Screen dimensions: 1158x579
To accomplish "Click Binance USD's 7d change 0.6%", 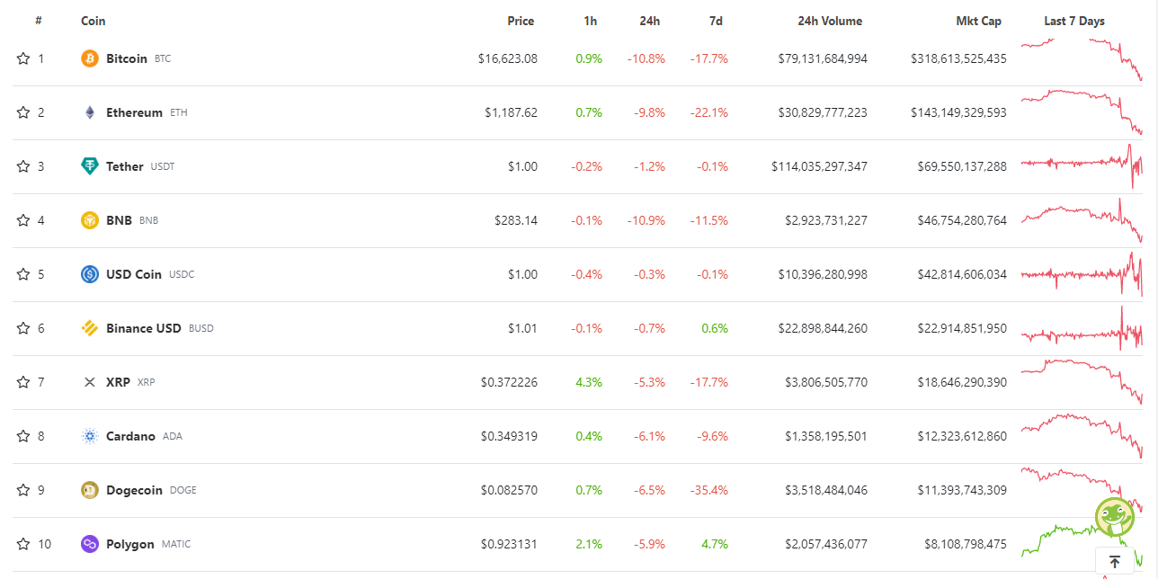I will 715,328.
